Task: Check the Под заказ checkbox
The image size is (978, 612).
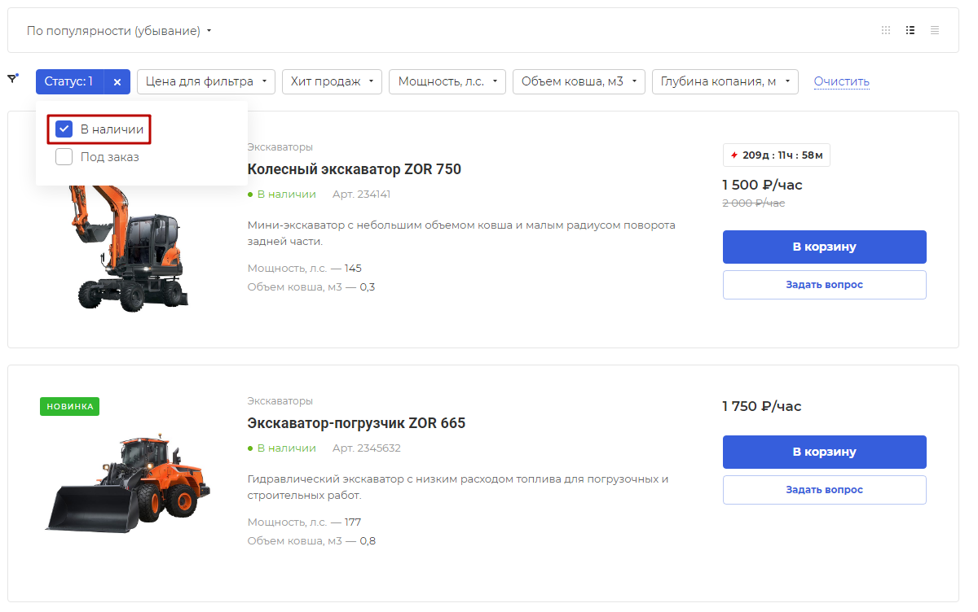Action: pos(64,156)
